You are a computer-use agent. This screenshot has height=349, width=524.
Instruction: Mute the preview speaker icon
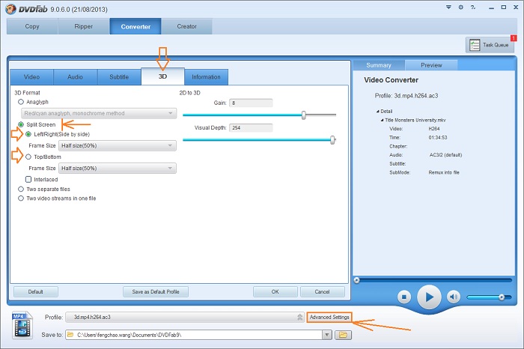coord(453,297)
